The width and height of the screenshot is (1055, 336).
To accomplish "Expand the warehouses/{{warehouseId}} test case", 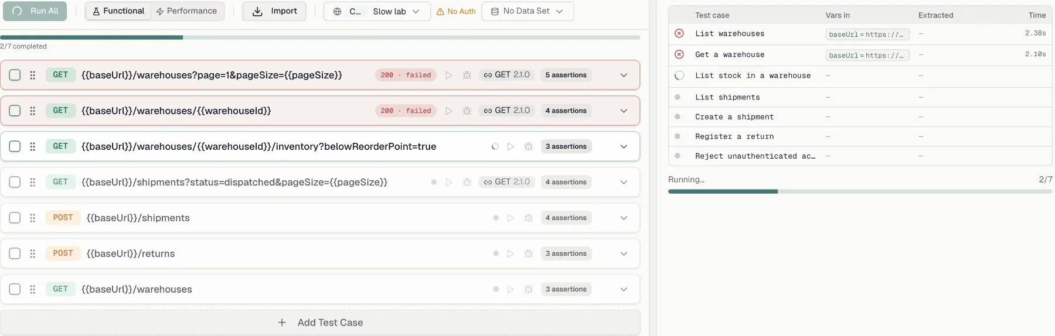I will pos(624,111).
